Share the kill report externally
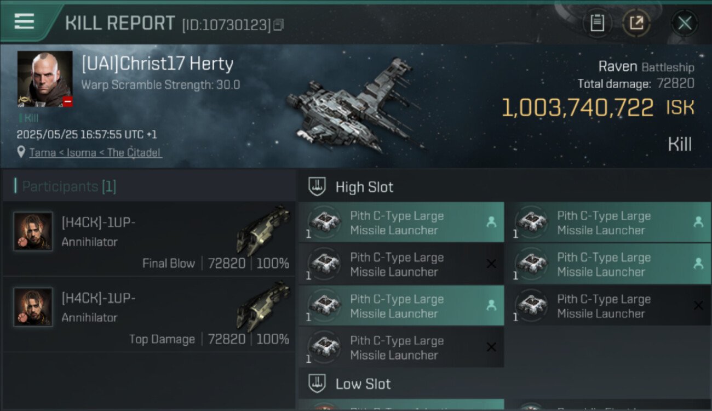The height and width of the screenshot is (411, 712). pyautogui.click(x=636, y=23)
